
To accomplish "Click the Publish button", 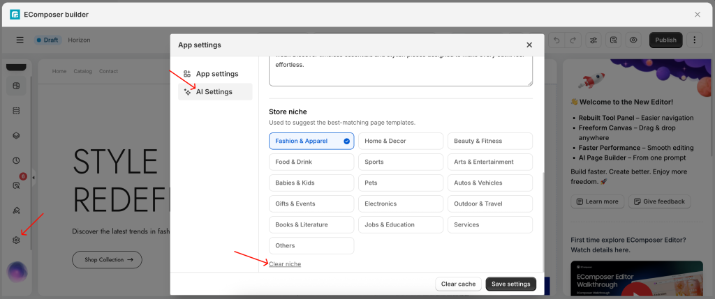I will 665,40.
